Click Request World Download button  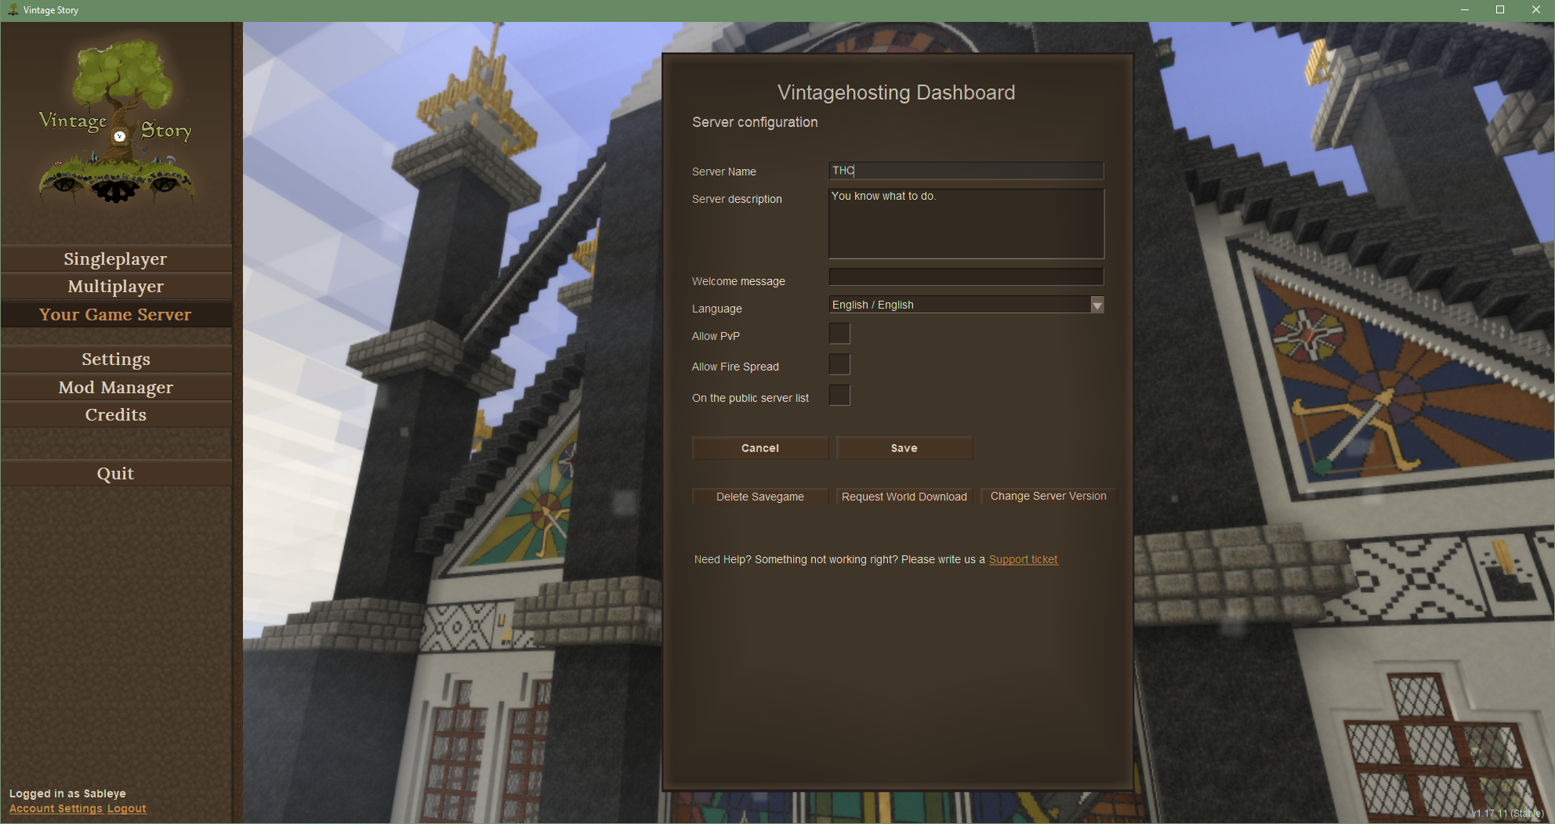click(x=904, y=497)
